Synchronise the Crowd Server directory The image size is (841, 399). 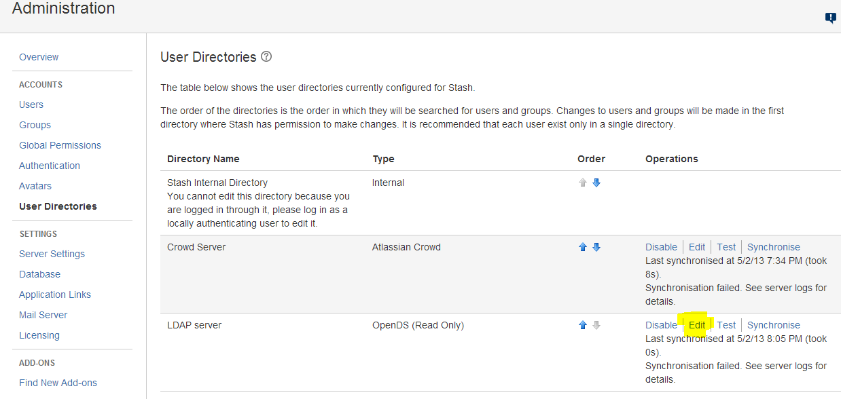point(774,247)
